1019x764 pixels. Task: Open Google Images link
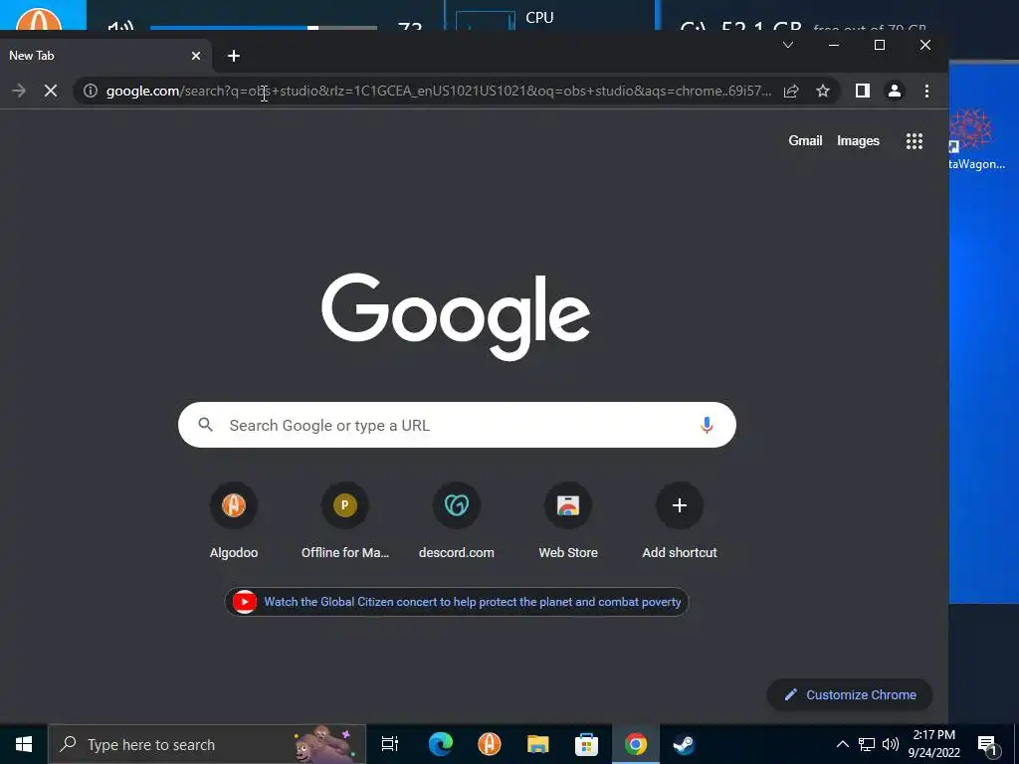coord(858,141)
